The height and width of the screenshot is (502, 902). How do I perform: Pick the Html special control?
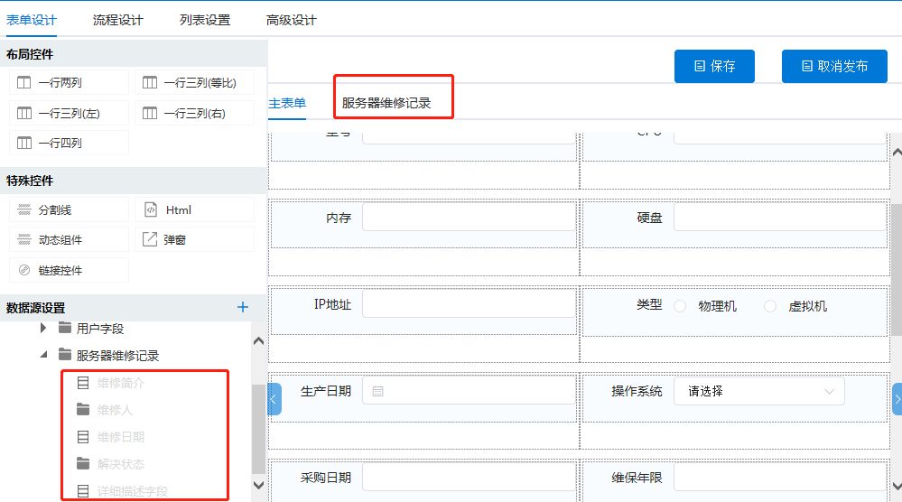[194, 209]
